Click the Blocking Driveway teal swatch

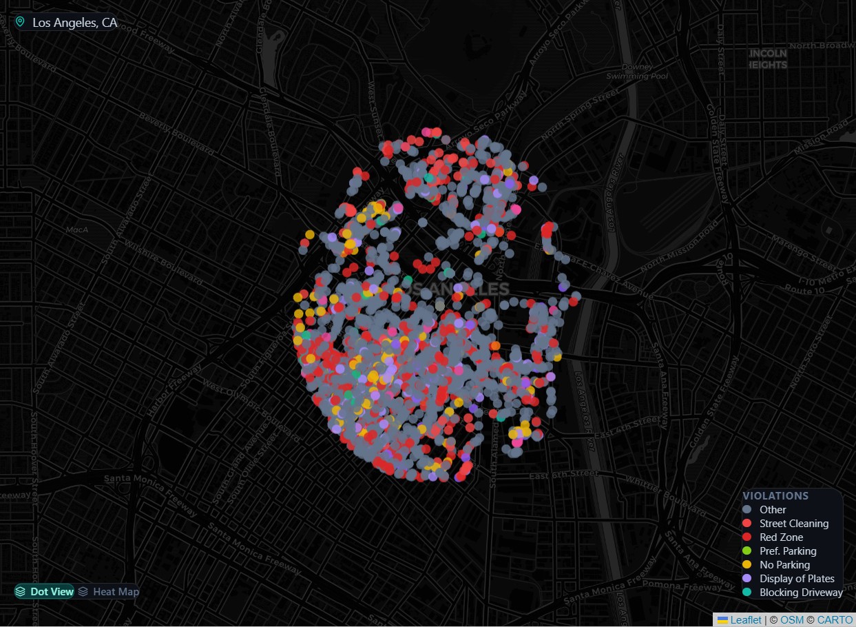click(x=747, y=592)
